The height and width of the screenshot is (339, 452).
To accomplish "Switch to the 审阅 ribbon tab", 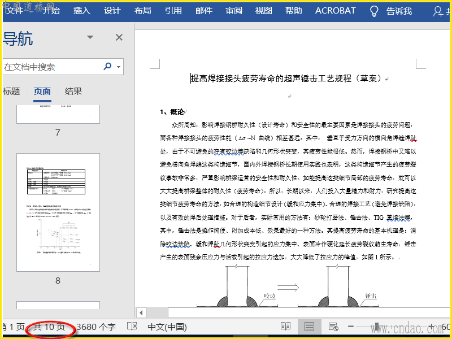I will (x=234, y=11).
